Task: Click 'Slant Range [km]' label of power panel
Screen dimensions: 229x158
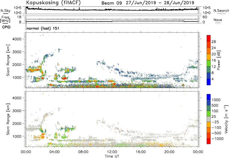Action: 8,60
